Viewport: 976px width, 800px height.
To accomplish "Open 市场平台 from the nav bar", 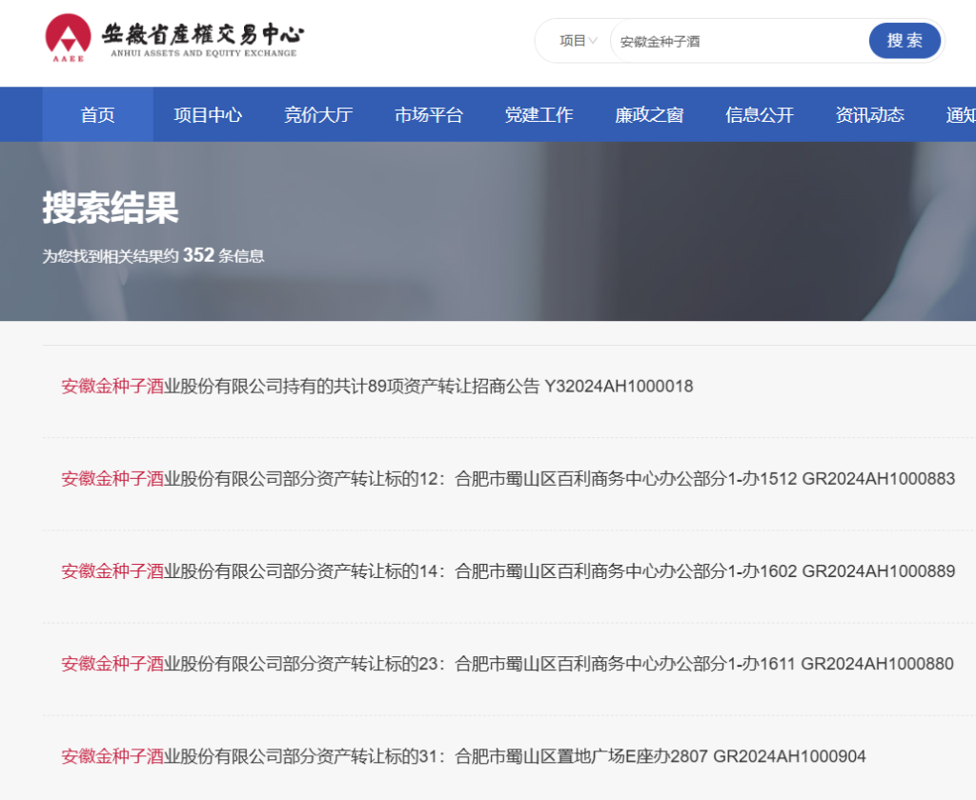I will point(429,114).
